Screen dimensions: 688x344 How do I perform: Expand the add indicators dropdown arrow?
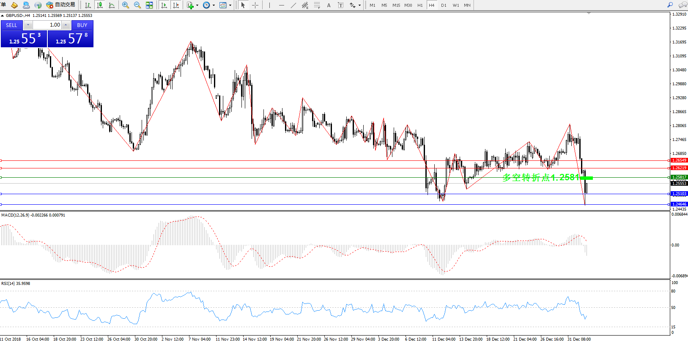click(197, 5)
